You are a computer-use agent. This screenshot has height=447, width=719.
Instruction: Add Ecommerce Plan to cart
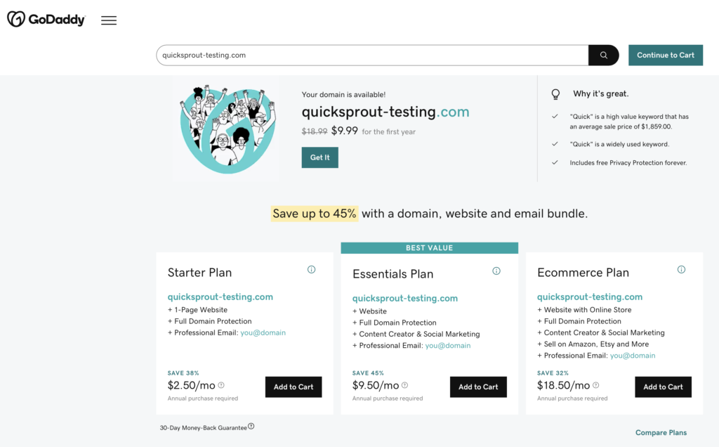tap(663, 387)
